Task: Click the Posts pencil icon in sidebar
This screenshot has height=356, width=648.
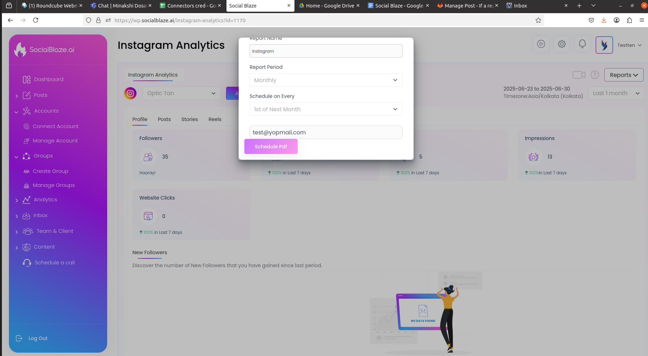Action: click(26, 95)
